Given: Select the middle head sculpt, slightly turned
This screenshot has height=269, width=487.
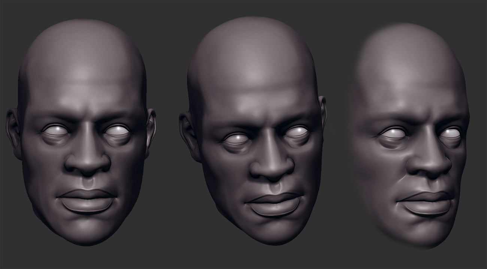Looking at the screenshot, I should click(x=253, y=130).
